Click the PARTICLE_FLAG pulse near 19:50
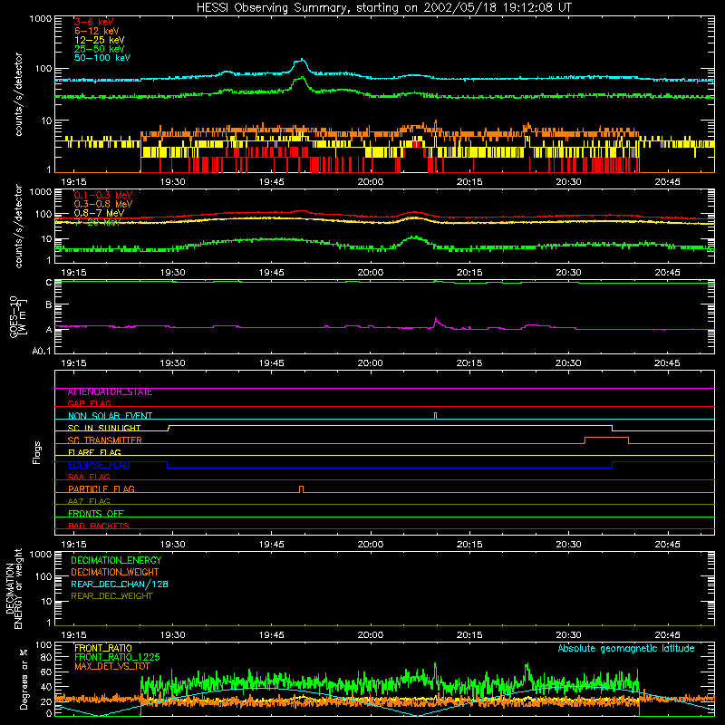The width and height of the screenshot is (725, 725). [x=302, y=489]
